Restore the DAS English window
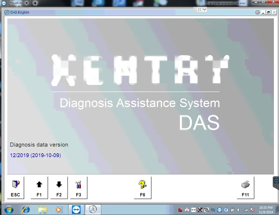Viewport: 279px width, 215px height. (268, 12)
